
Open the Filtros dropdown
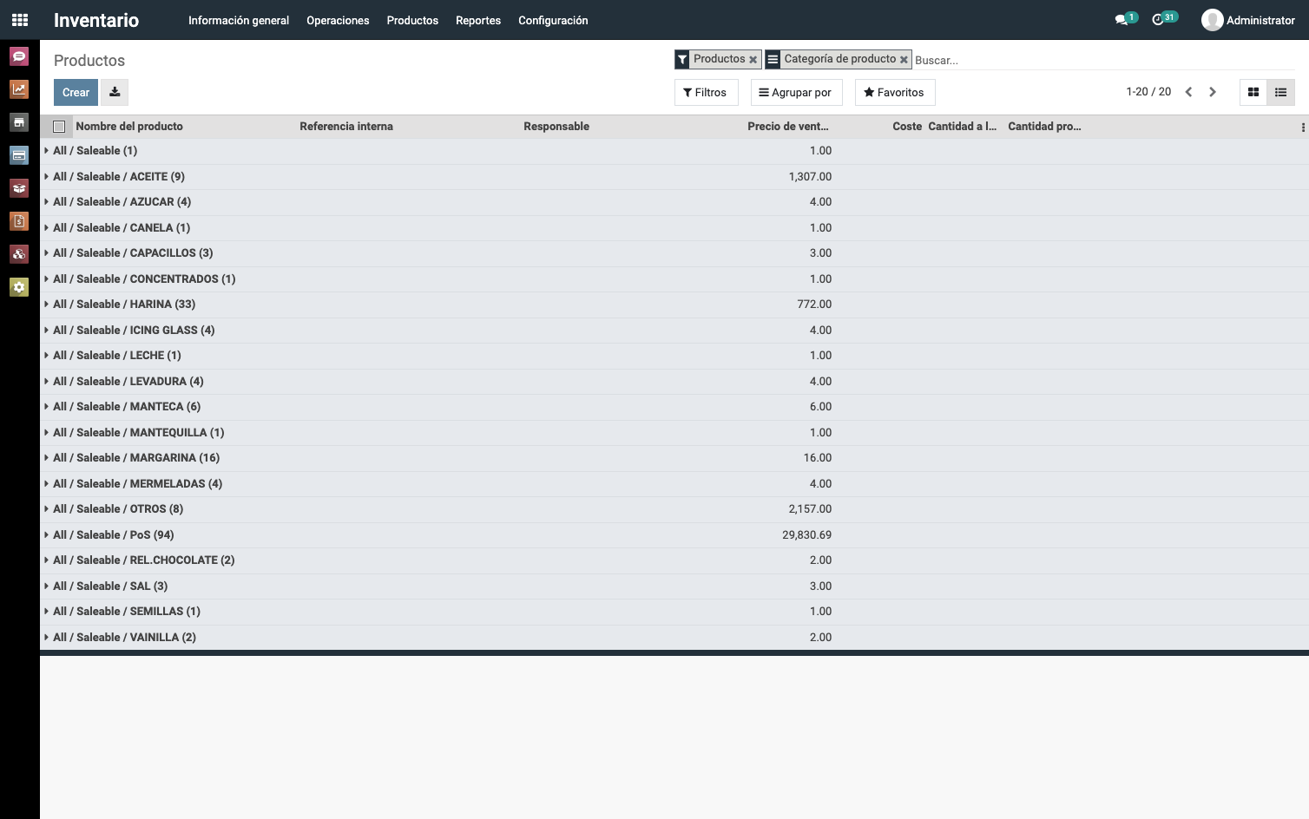click(x=706, y=93)
